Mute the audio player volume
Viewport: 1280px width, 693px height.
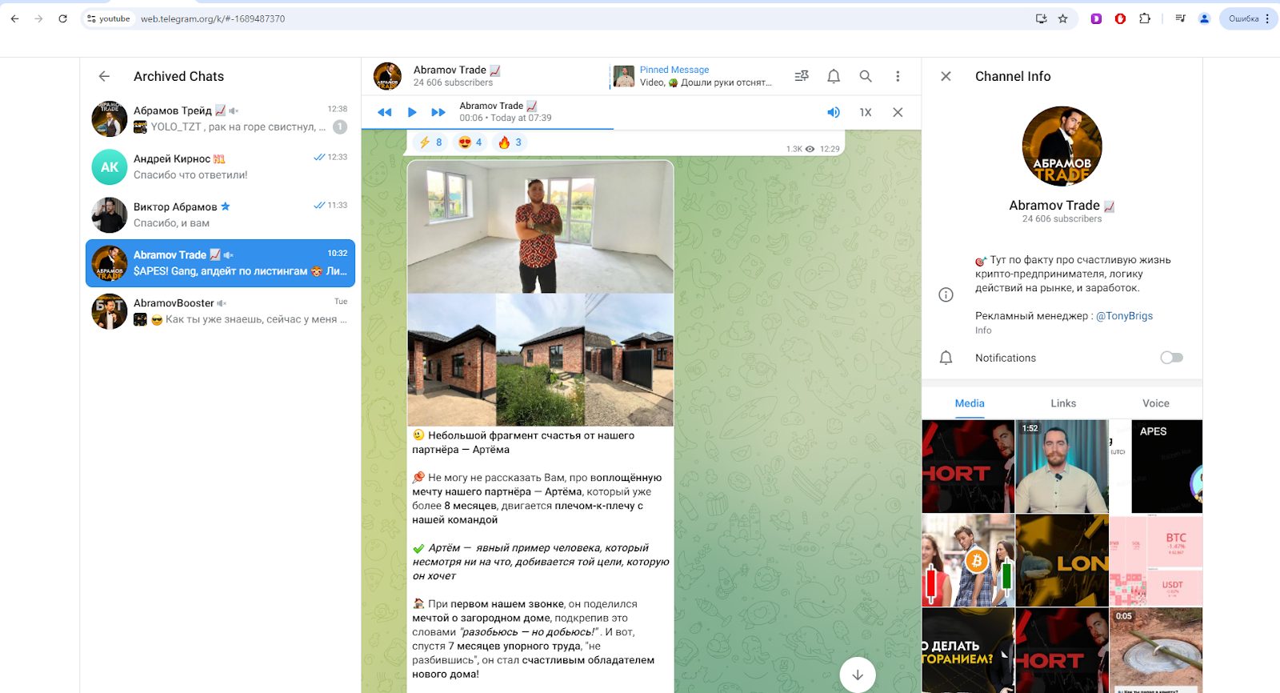coord(834,112)
